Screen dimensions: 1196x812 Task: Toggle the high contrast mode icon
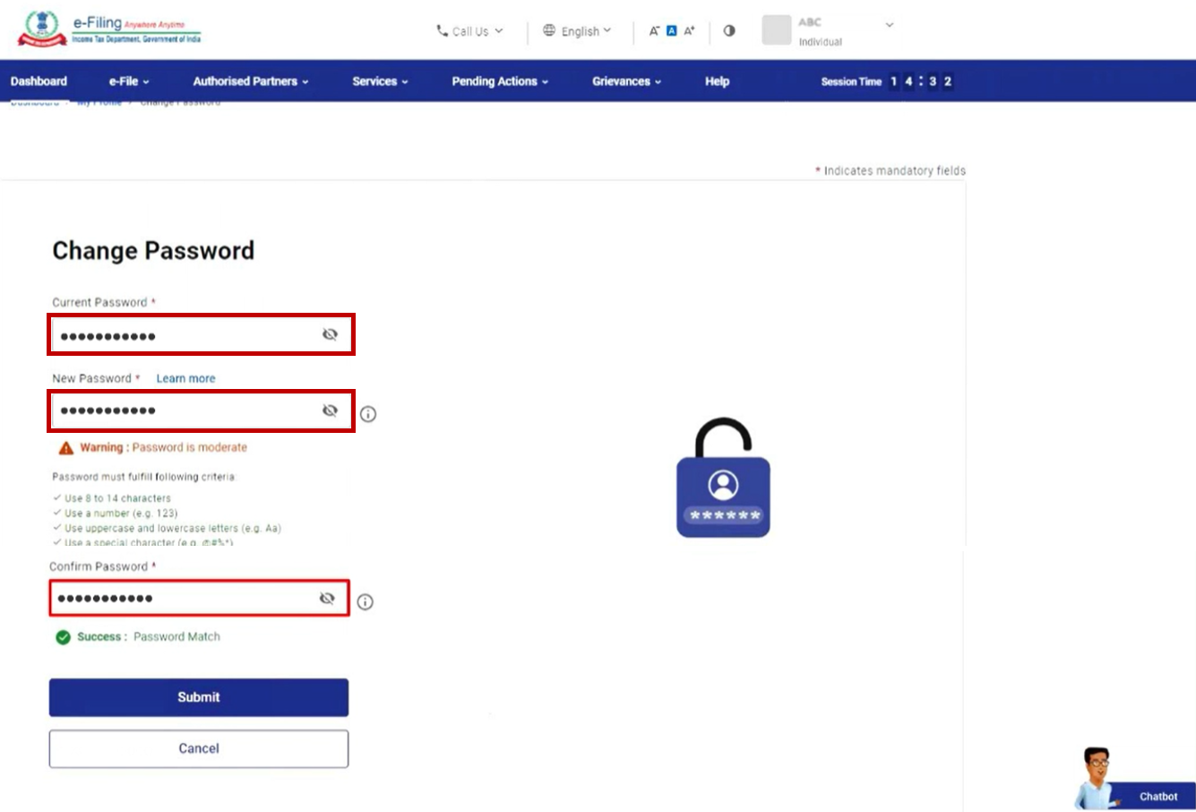pyautogui.click(x=729, y=30)
